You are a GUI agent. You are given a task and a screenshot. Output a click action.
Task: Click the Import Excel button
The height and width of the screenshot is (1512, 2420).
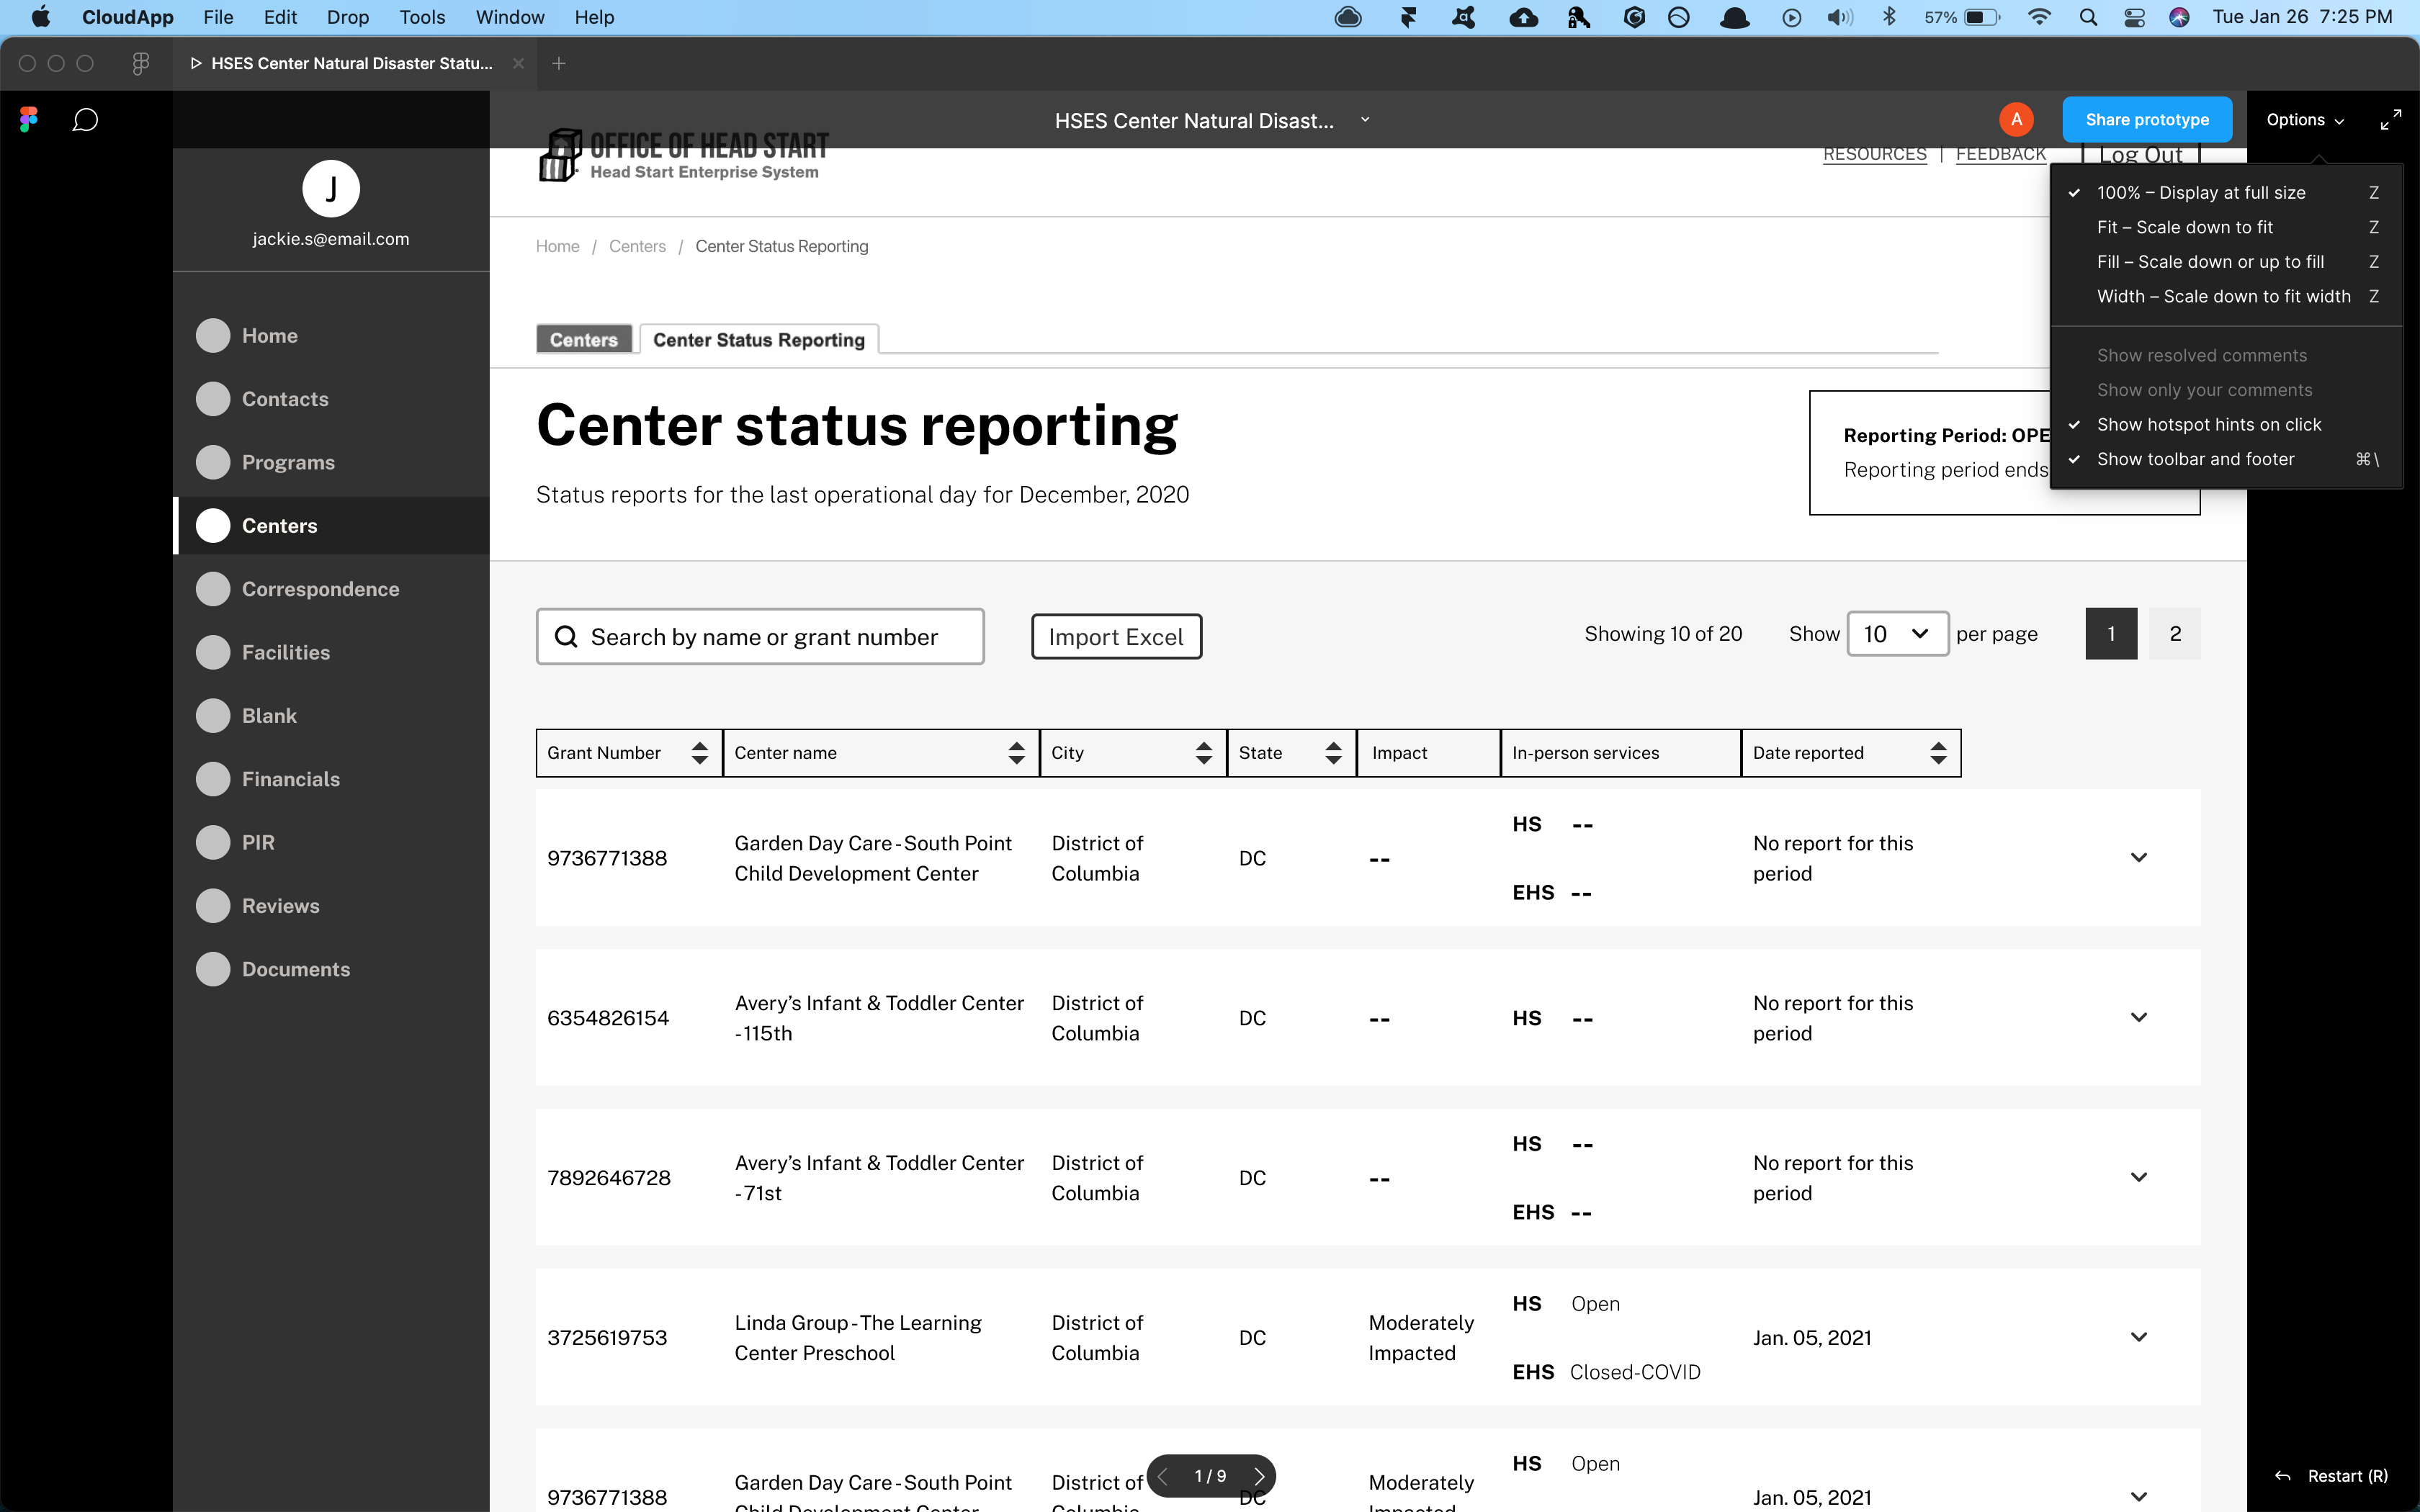pyautogui.click(x=1116, y=637)
